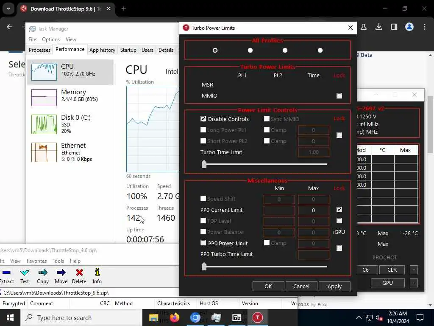Click the ThrottleStop GPU button

point(387,283)
